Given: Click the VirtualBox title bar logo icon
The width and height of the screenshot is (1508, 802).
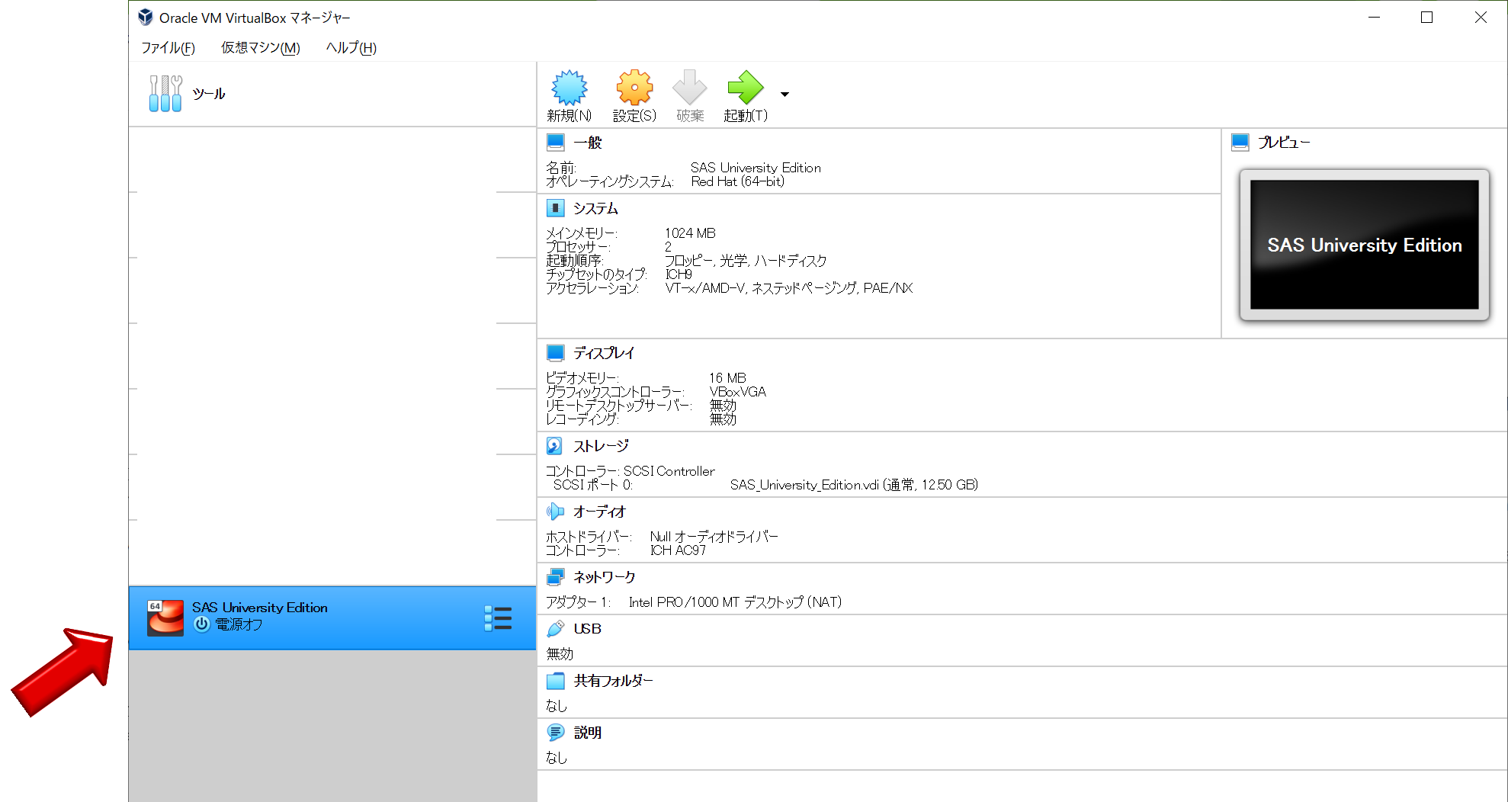Looking at the screenshot, I should [x=146, y=17].
